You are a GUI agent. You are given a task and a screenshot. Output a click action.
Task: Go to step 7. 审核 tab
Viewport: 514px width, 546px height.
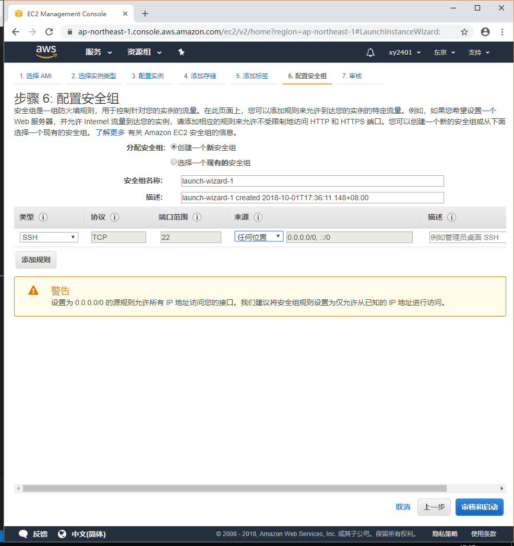(x=352, y=76)
